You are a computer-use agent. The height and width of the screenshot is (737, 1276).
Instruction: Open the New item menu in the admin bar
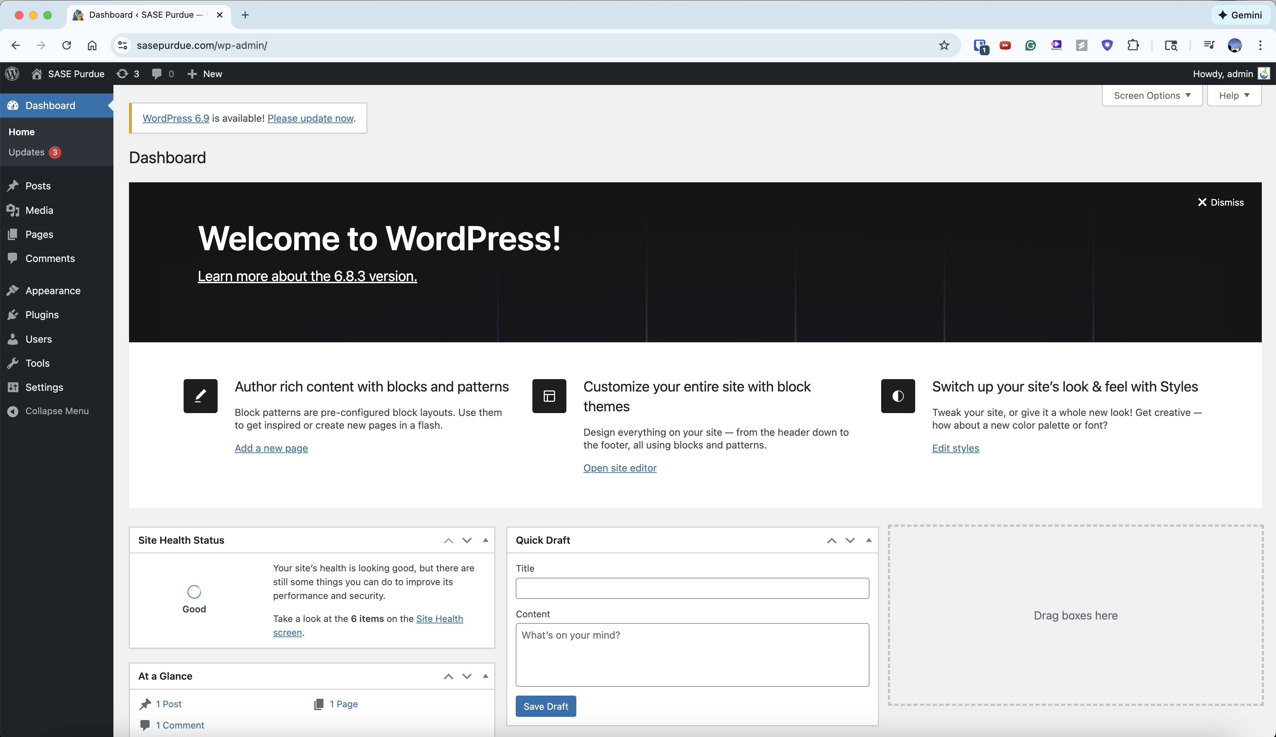click(204, 74)
